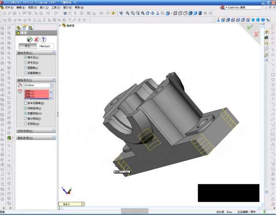276x215 pixels.
Task: Click the radius callout label on the model
Action: point(122,172)
